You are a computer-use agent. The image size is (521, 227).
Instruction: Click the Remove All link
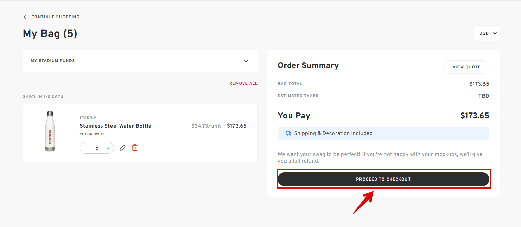pyautogui.click(x=243, y=83)
